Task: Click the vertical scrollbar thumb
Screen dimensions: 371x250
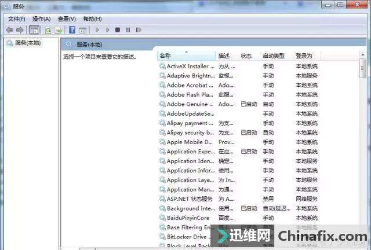Action: point(363,68)
